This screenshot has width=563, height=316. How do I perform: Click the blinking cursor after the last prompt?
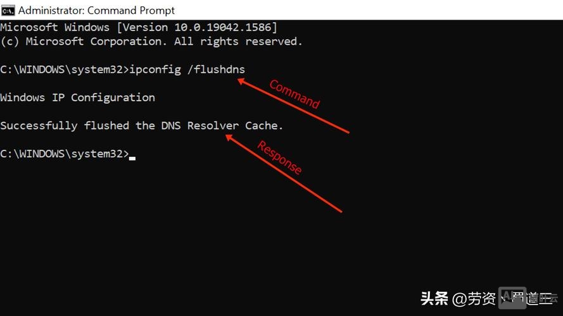tap(132, 159)
